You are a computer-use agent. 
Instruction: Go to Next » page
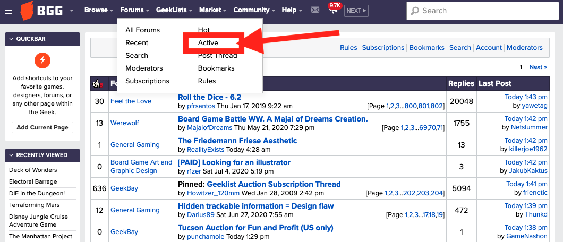538,67
